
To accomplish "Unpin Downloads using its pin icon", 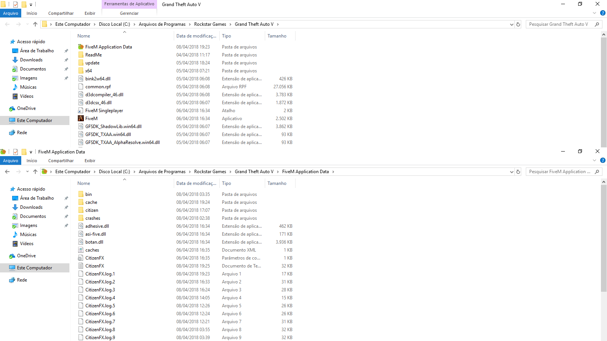I will pyautogui.click(x=66, y=59).
